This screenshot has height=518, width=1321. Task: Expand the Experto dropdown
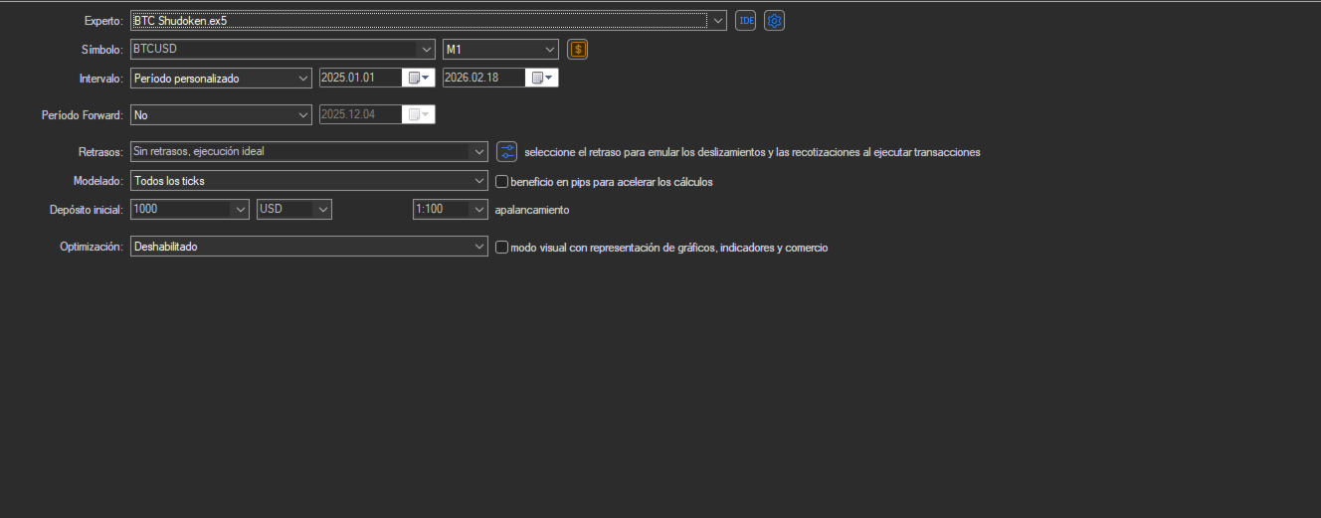click(718, 20)
